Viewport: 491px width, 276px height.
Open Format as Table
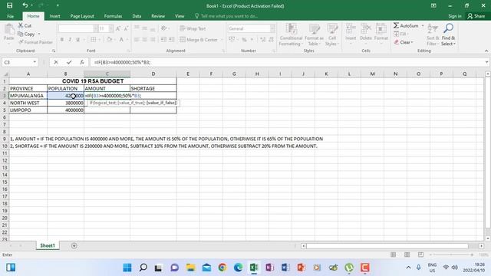pyautogui.click(x=314, y=34)
